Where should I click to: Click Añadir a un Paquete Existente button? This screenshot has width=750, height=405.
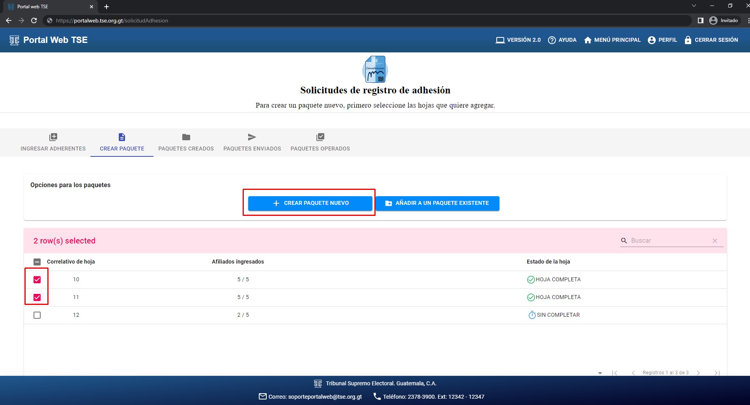click(x=437, y=203)
